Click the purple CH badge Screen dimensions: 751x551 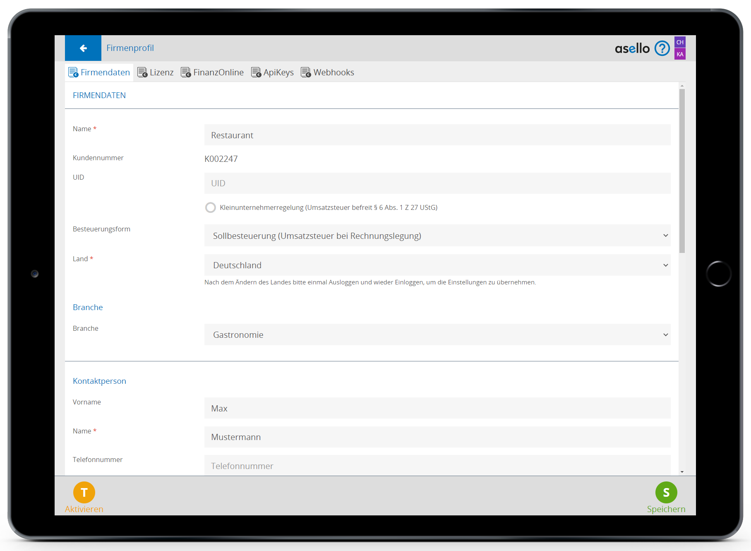point(680,42)
